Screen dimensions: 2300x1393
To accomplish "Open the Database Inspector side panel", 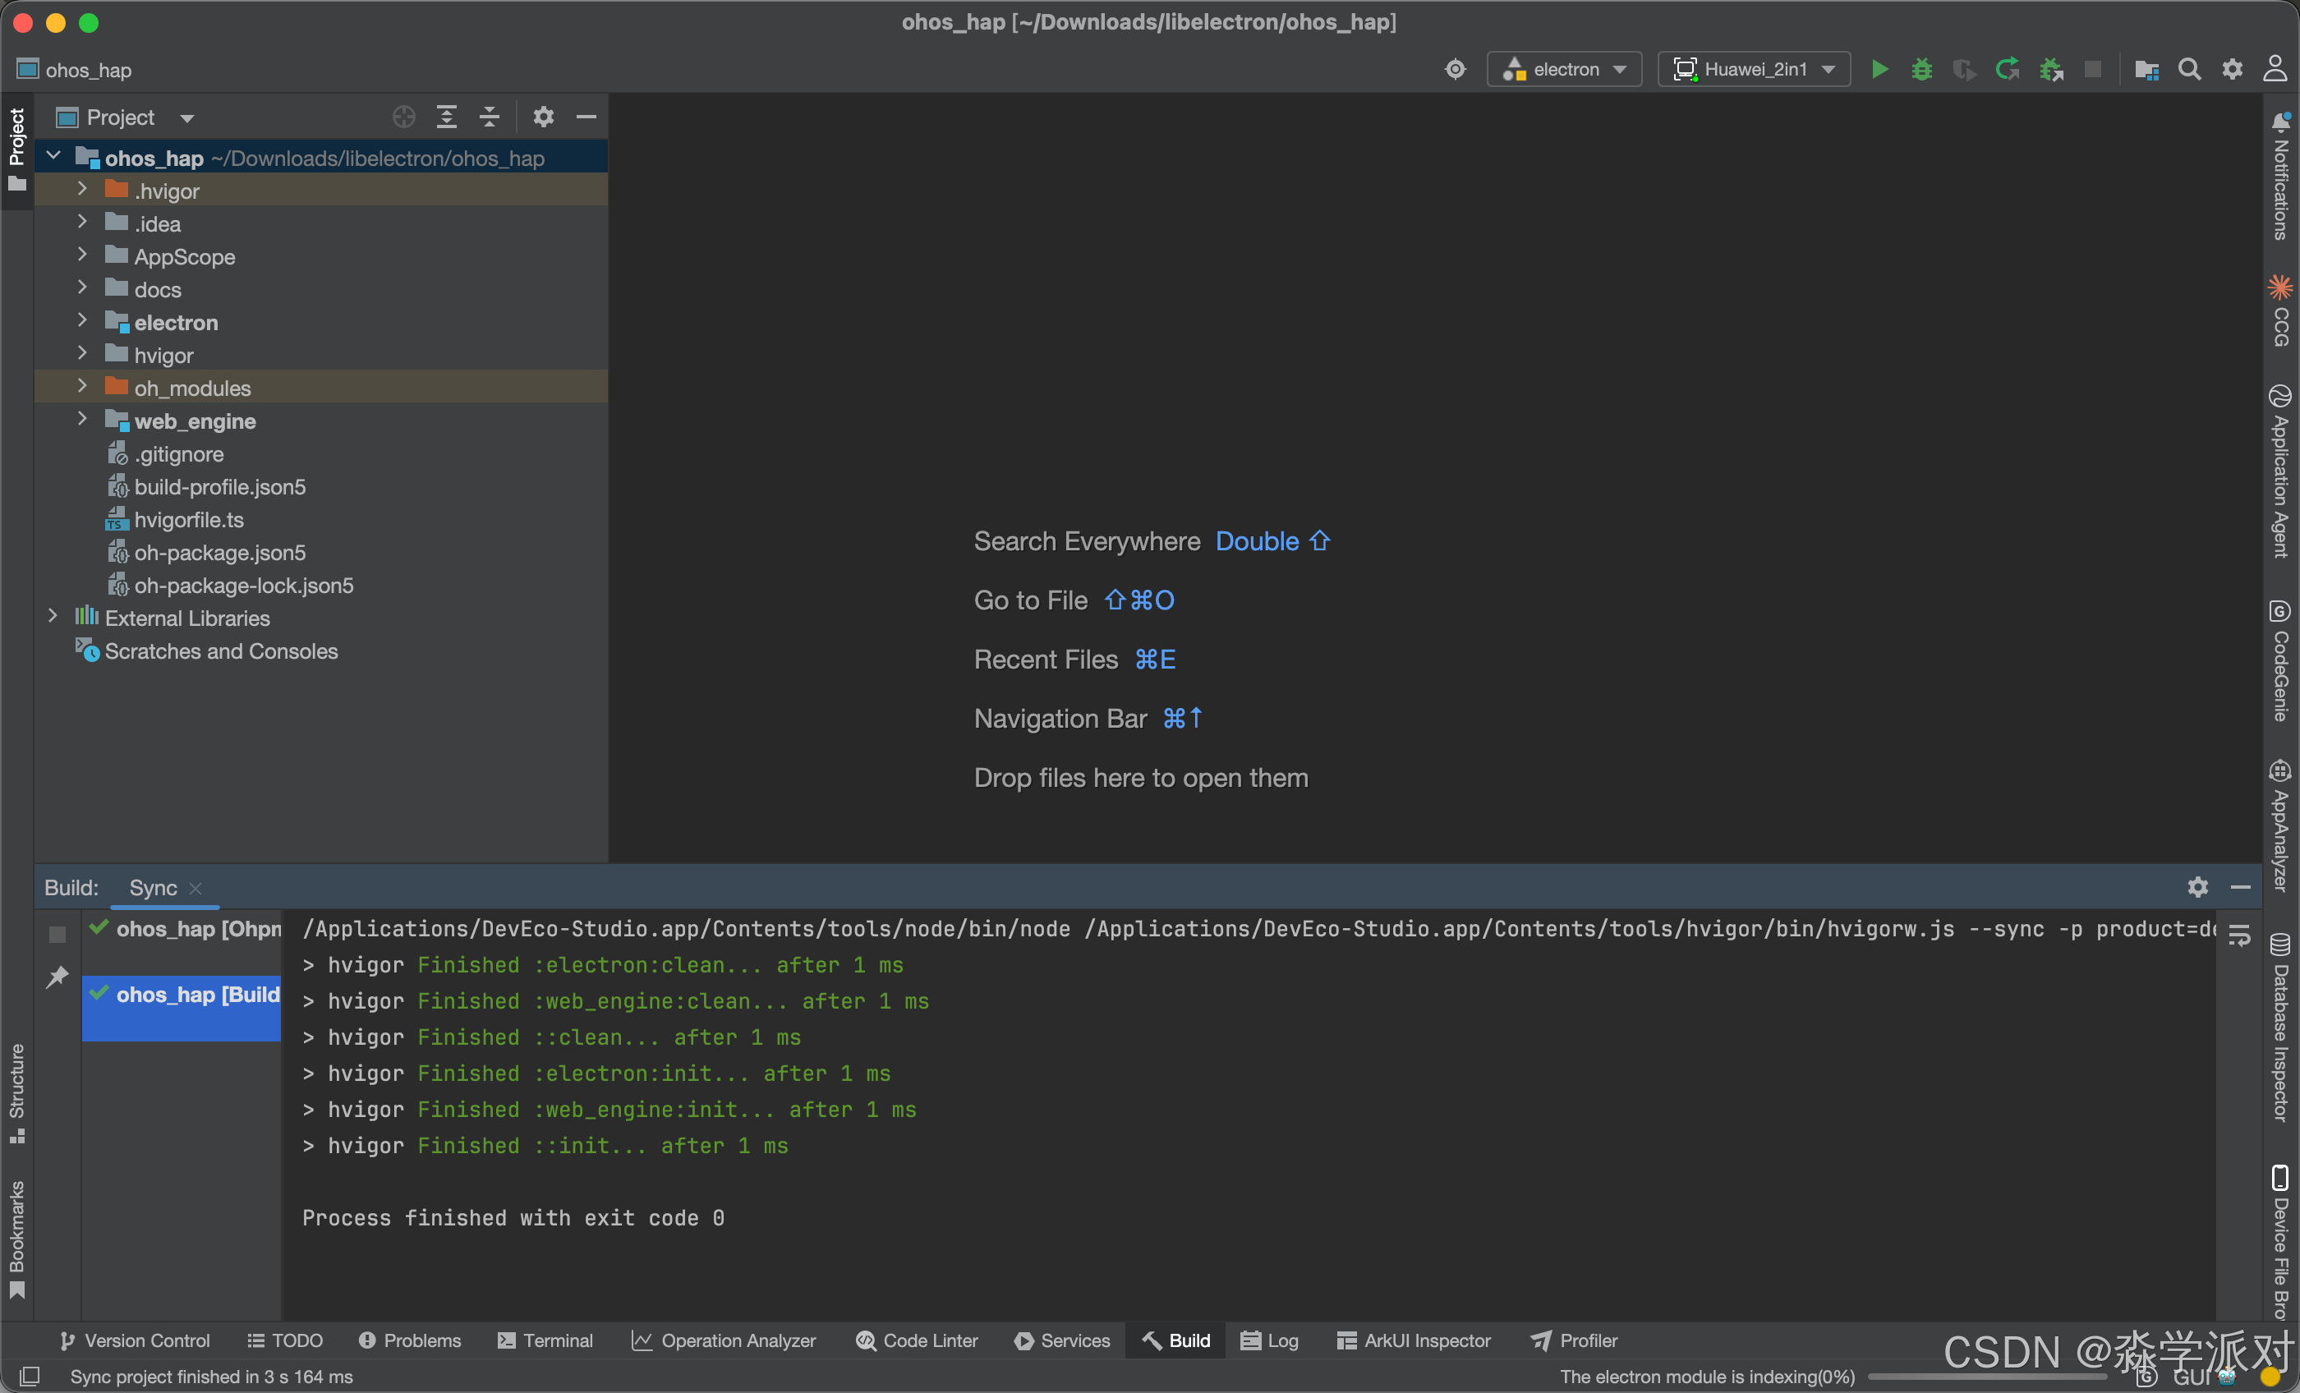I will pyautogui.click(x=2281, y=1027).
